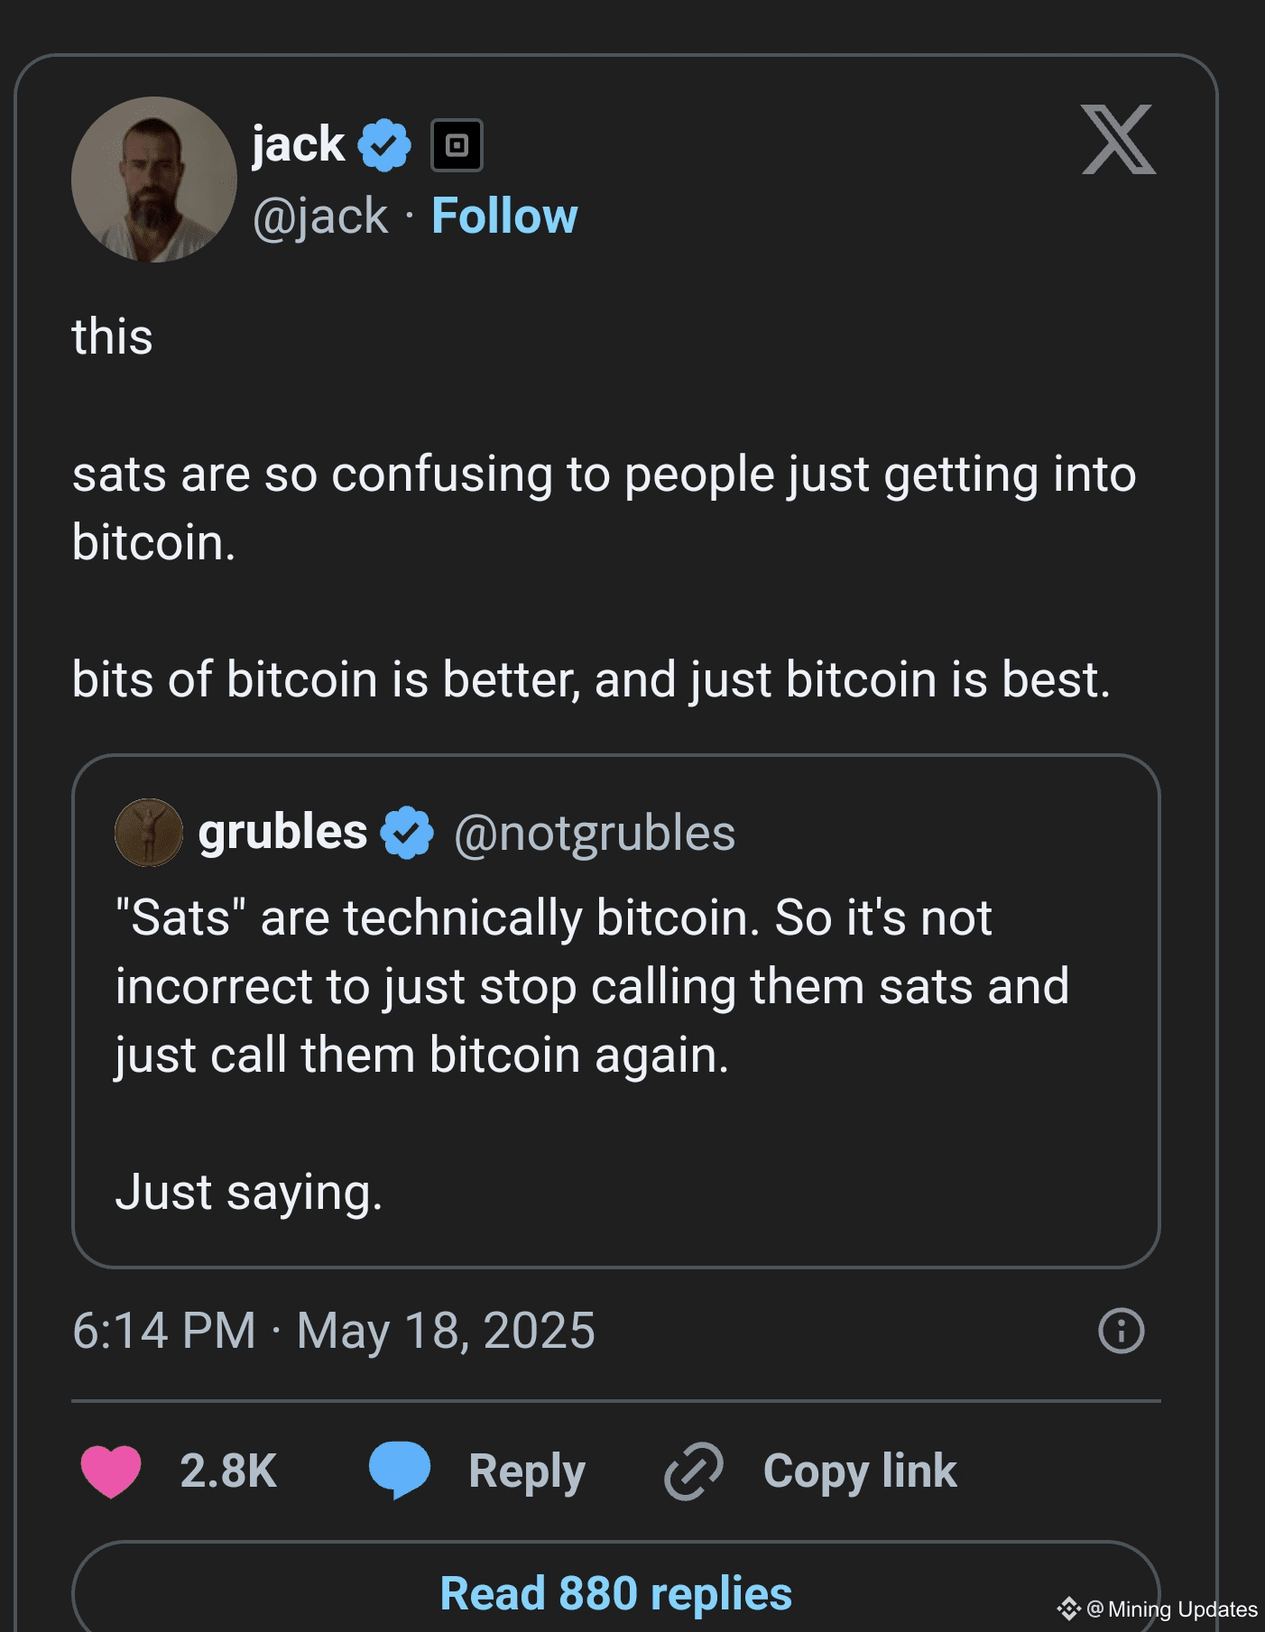Viewport: 1265px width, 1632px height.
Task: Click the tweet info circle icon
Action: 1121,1331
